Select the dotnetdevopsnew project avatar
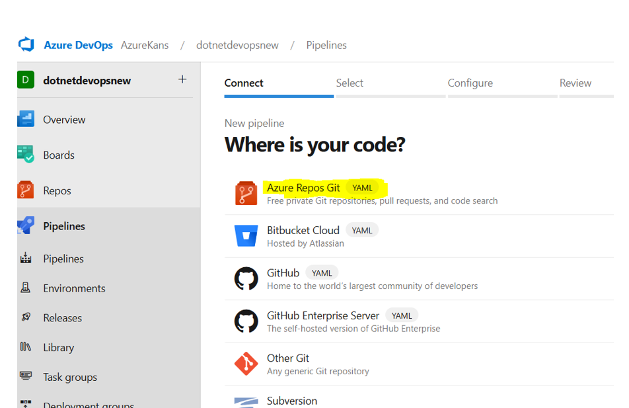 [25, 79]
